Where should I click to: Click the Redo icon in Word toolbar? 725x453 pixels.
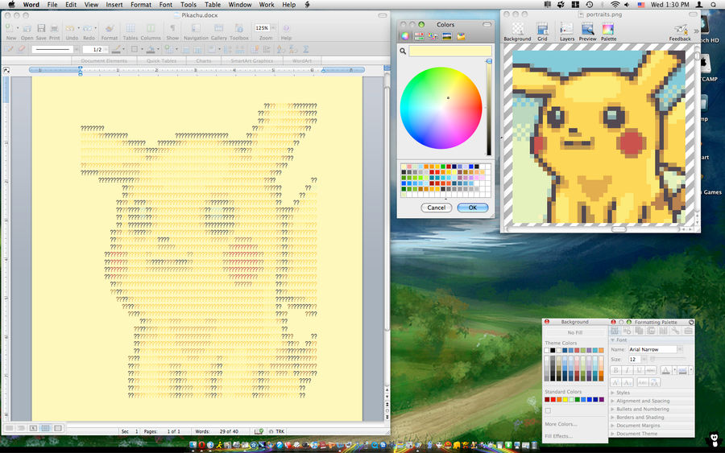tap(88, 29)
